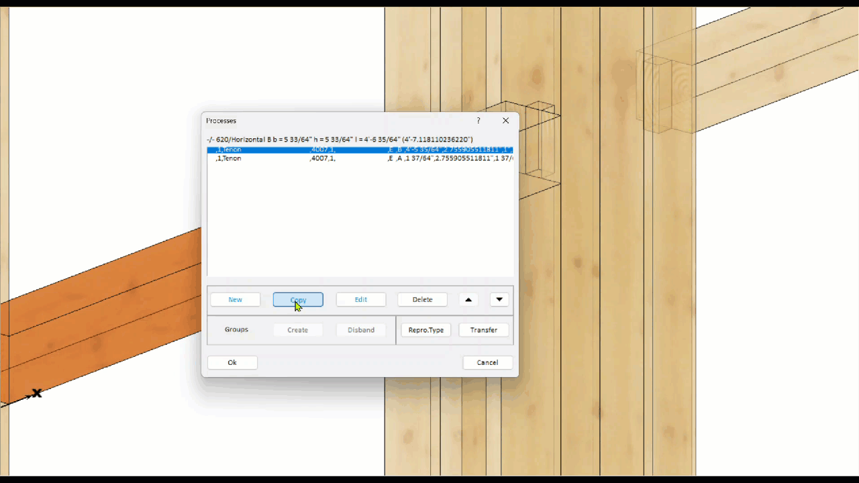Screen dimensions: 859x483
Task: Cancel the Processes dialog
Action: (x=487, y=363)
